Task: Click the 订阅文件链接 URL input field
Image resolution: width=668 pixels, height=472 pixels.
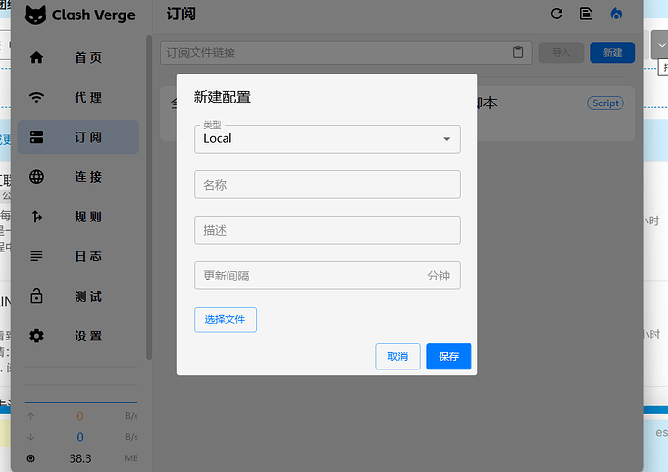Action: coord(347,53)
